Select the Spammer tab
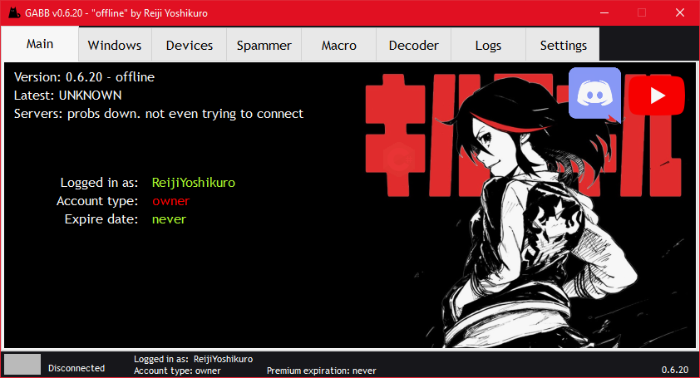The height and width of the screenshot is (378, 700). [x=264, y=45]
